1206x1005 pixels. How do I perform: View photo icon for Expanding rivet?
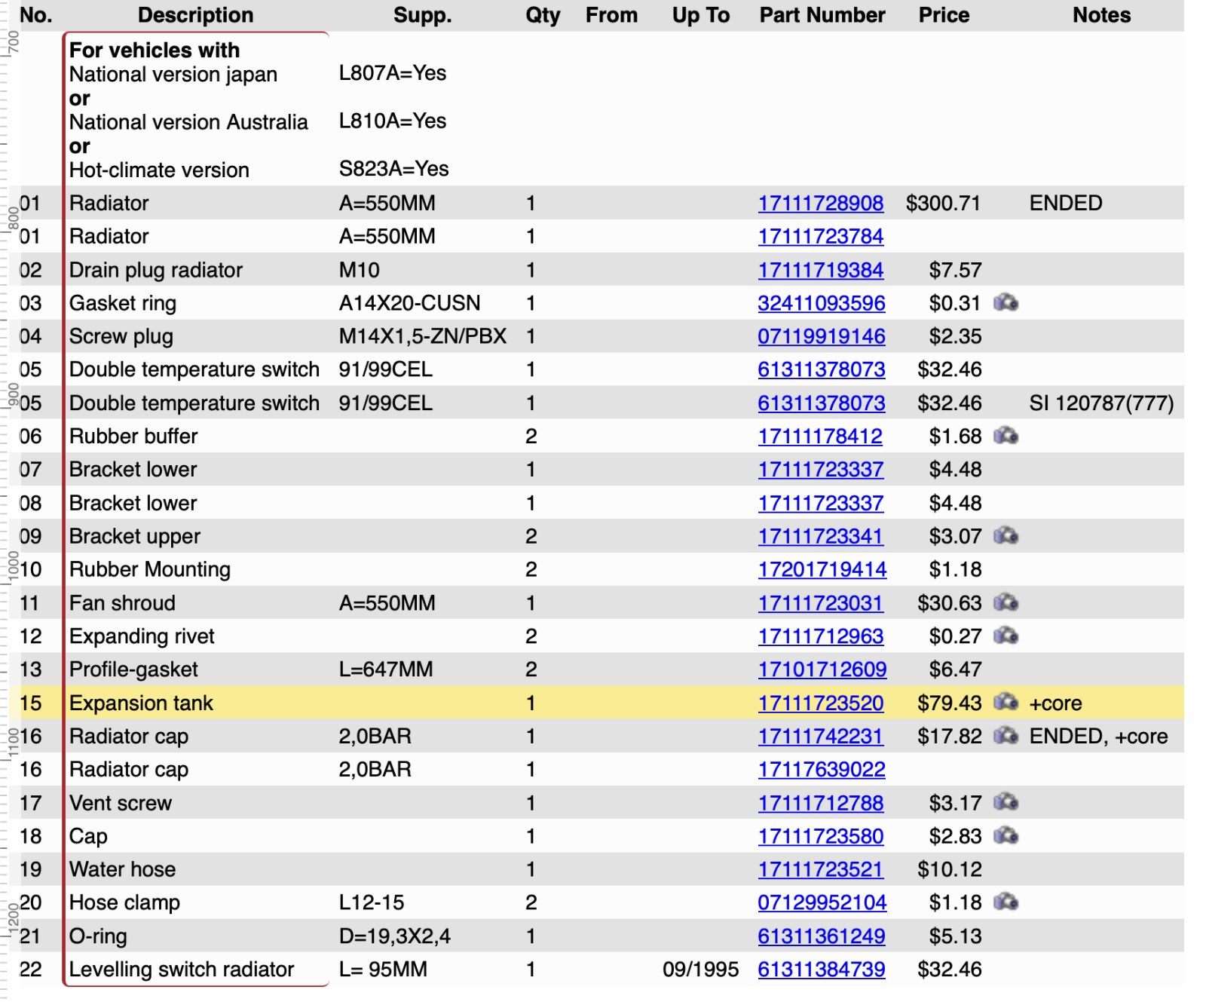pyautogui.click(x=1006, y=636)
